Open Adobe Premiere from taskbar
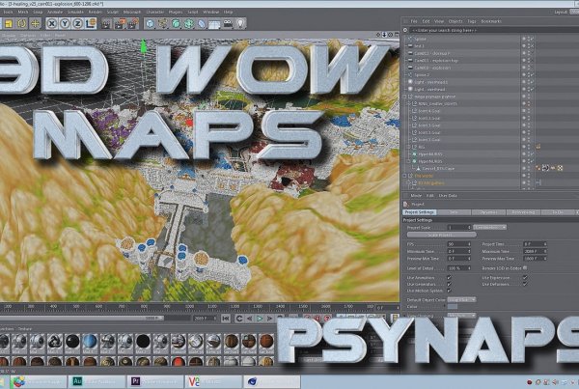The width and height of the screenshot is (579, 389). (x=138, y=381)
